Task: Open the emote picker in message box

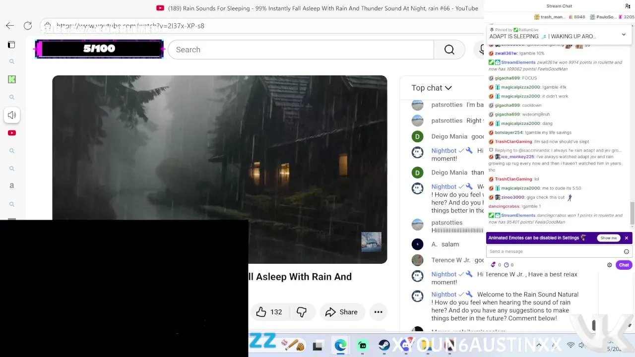Action: tap(626, 251)
